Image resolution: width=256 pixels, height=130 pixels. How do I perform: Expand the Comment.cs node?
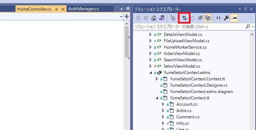click(x=163, y=117)
